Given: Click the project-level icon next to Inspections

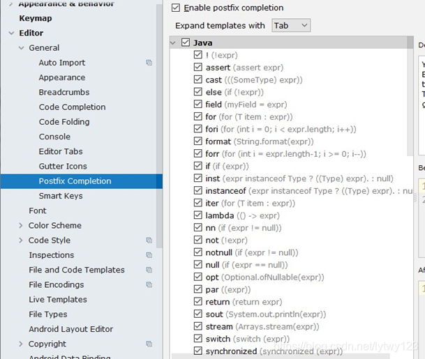Looking at the screenshot, I should (149, 255).
